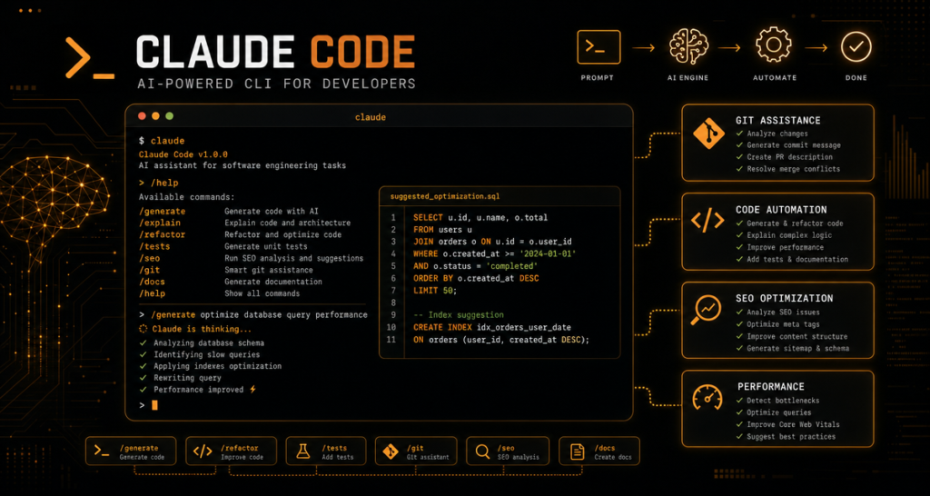The image size is (930, 496).
Task: Click the checkmark beside Rewriting query
Action: click(143, 378)
